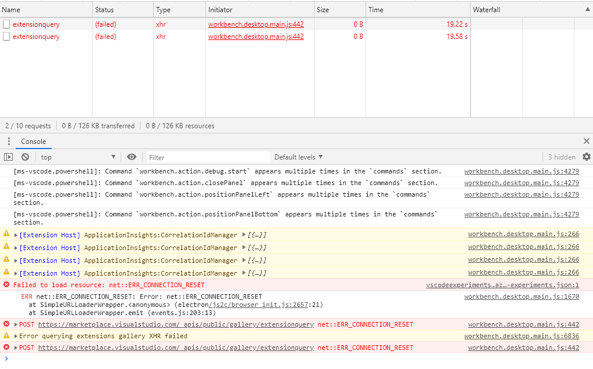Viewport: 593px width, 369px height.
Task: Sort by the Name column header
Action: [46, 10]
